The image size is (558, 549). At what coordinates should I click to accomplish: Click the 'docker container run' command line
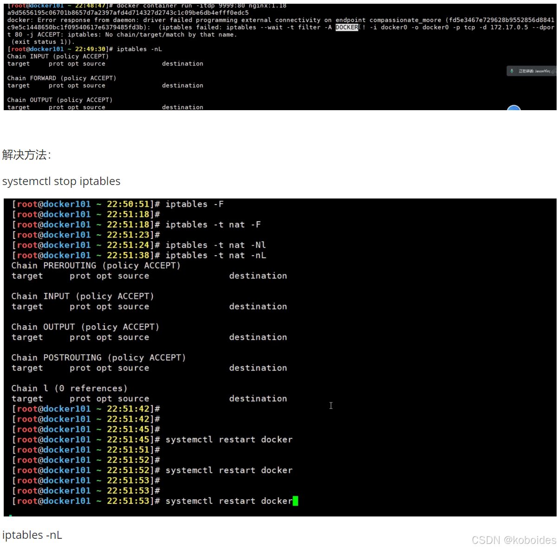(x=201, y=6)
